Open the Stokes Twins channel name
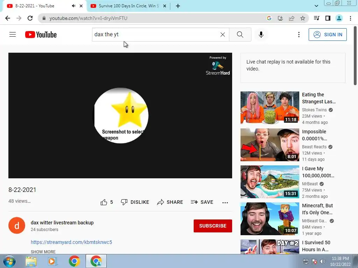 (x=314, y=110)
